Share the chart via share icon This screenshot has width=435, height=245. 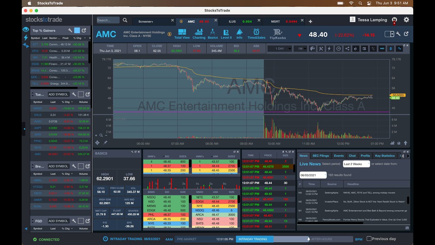pos(347,49)
